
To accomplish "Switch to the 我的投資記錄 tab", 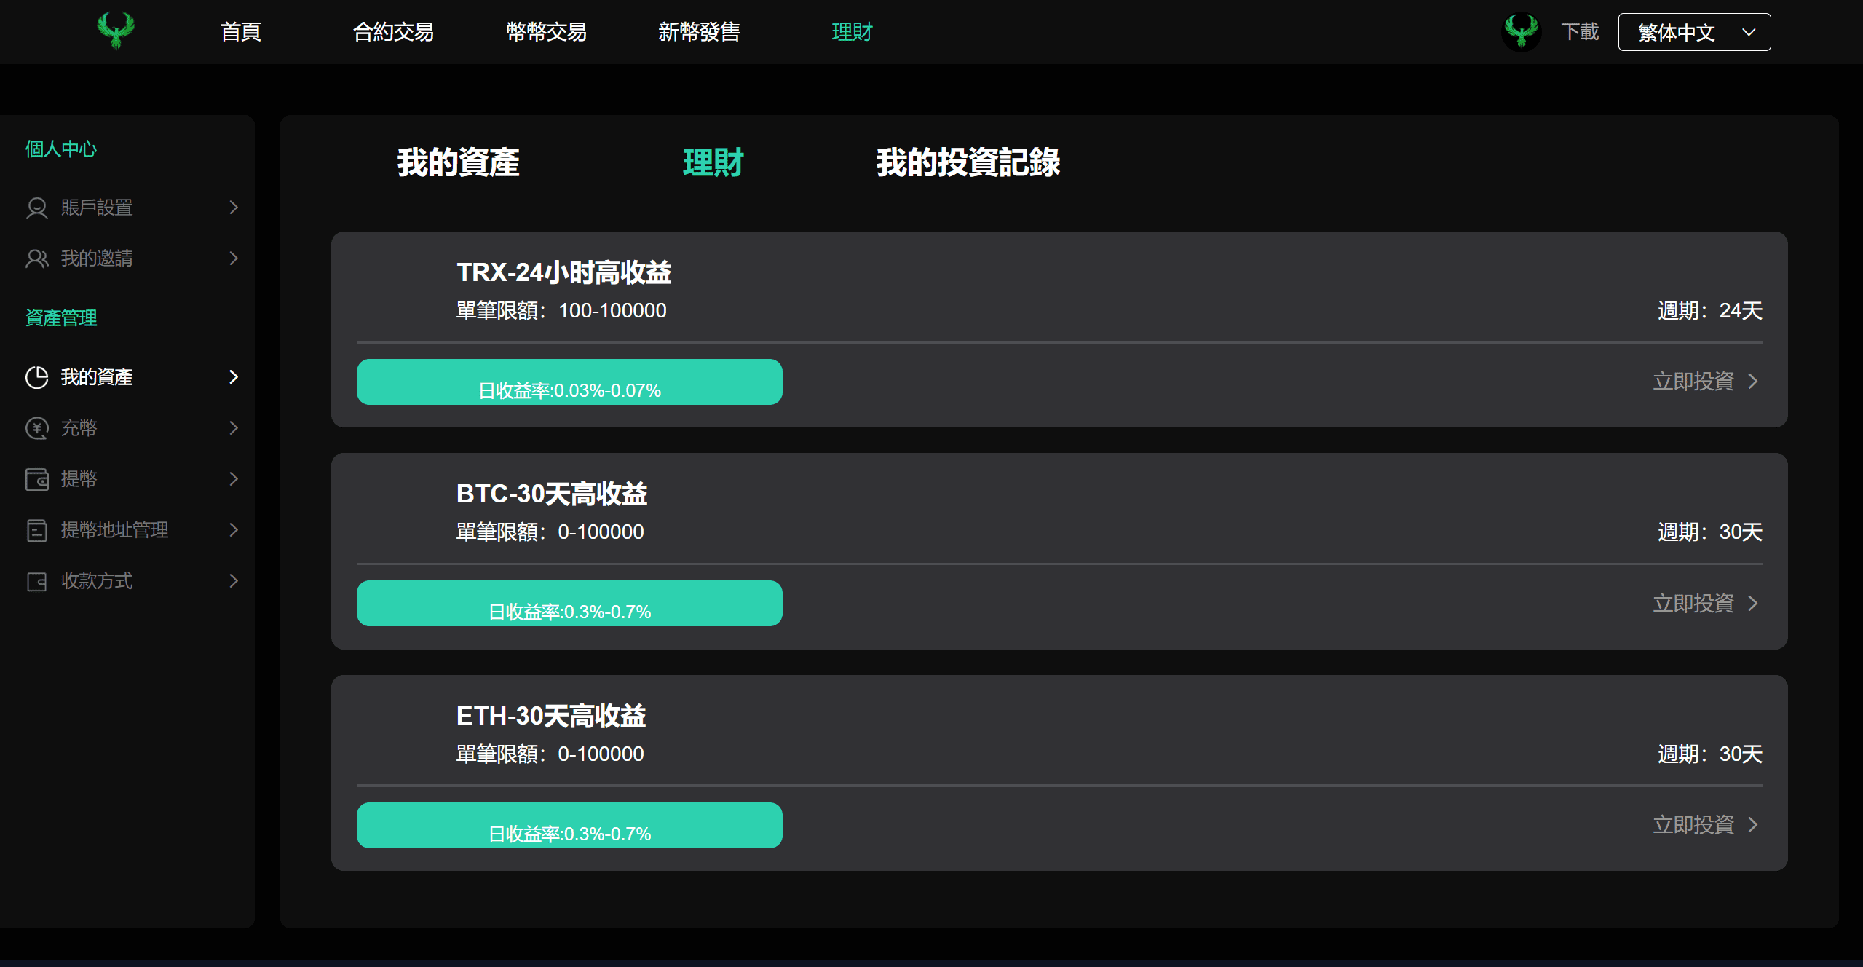I will coord(968,163).
